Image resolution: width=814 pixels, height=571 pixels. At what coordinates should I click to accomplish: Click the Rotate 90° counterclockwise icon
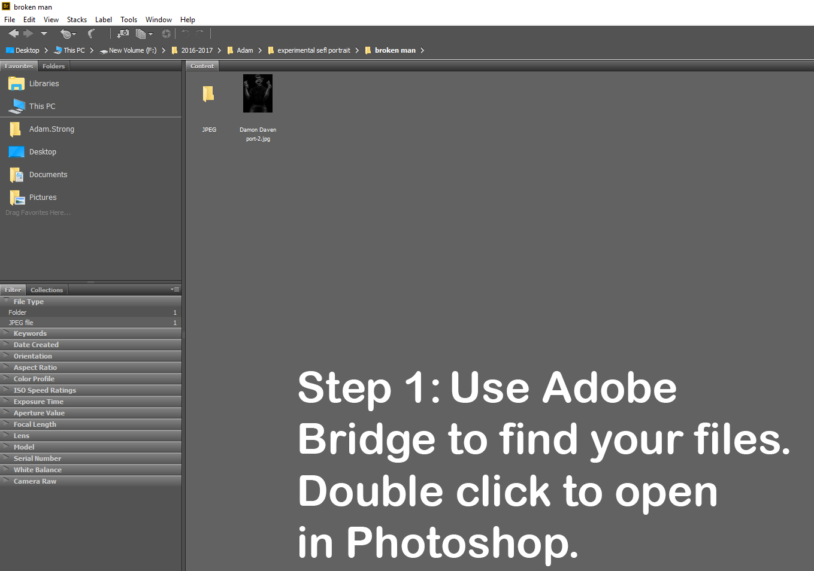pyautogui.click(x=186, y=34)
